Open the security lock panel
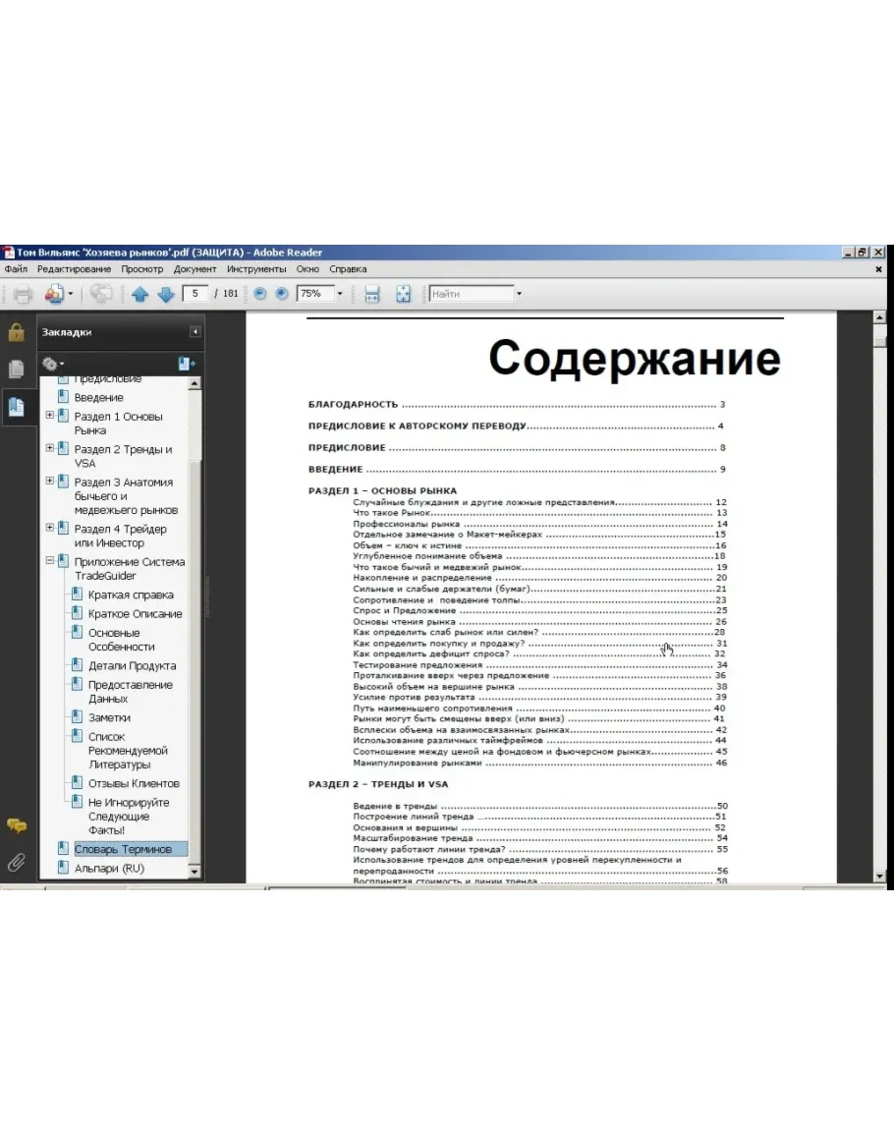This screenshot has height=1135, width=894. click(x=17, y=333)
